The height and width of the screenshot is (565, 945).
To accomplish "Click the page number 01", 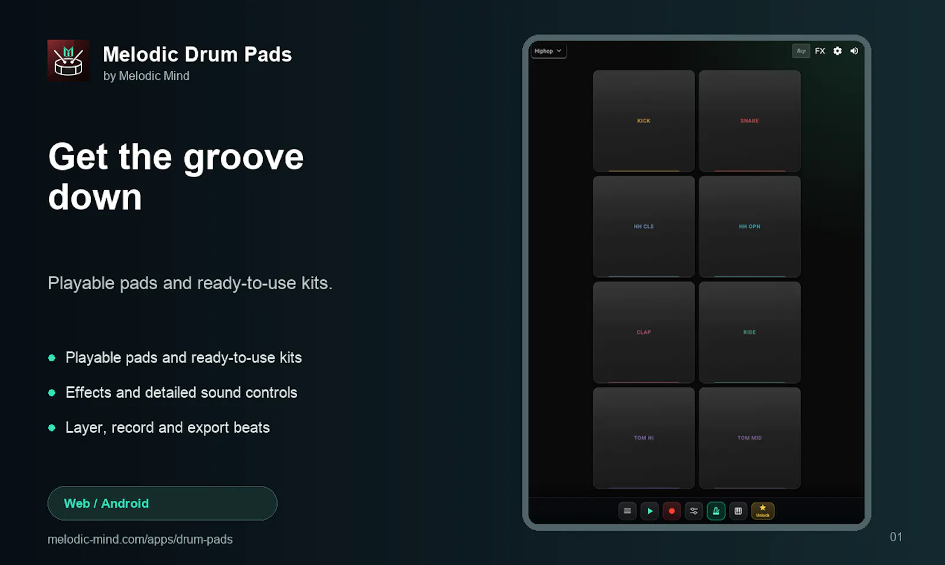I will [896, 537].
